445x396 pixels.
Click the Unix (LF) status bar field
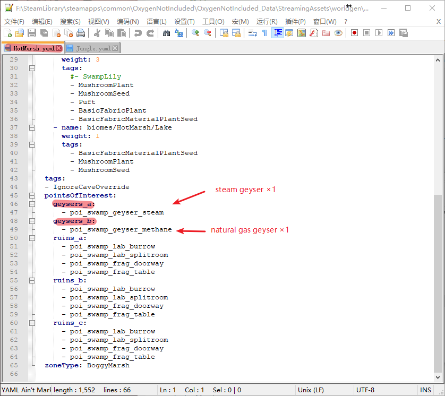(x=311, y=390)
